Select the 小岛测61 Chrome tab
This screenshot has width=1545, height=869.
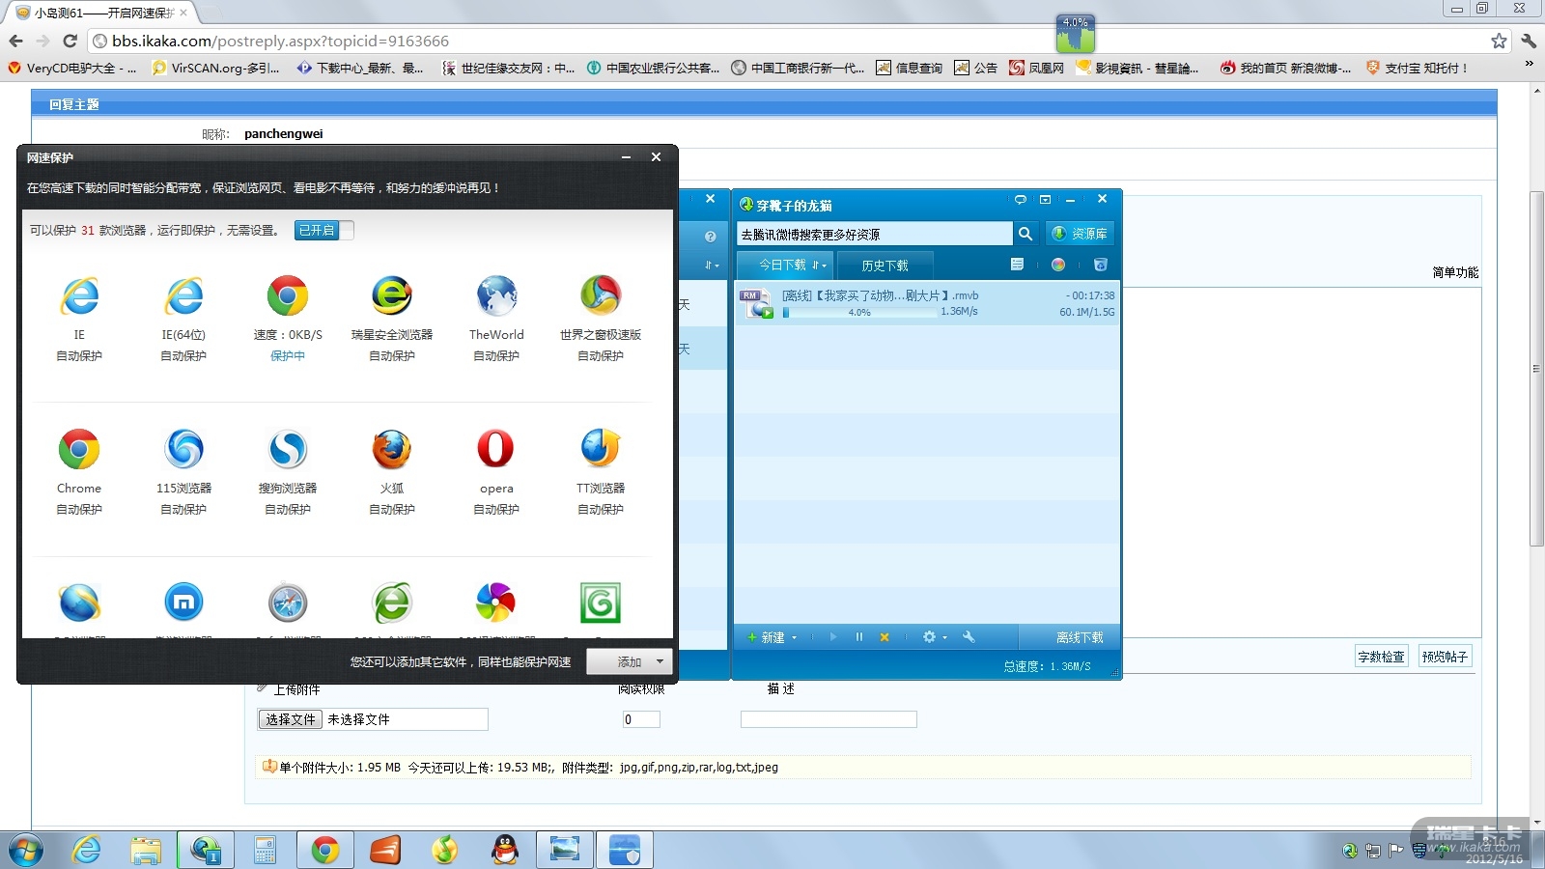101,13
